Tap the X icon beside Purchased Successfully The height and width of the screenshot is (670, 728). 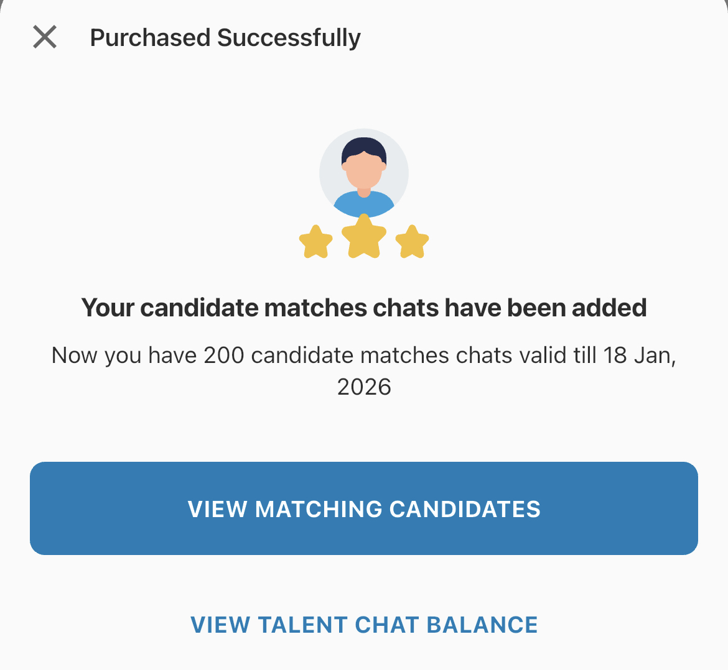click(x=44, y=37)
